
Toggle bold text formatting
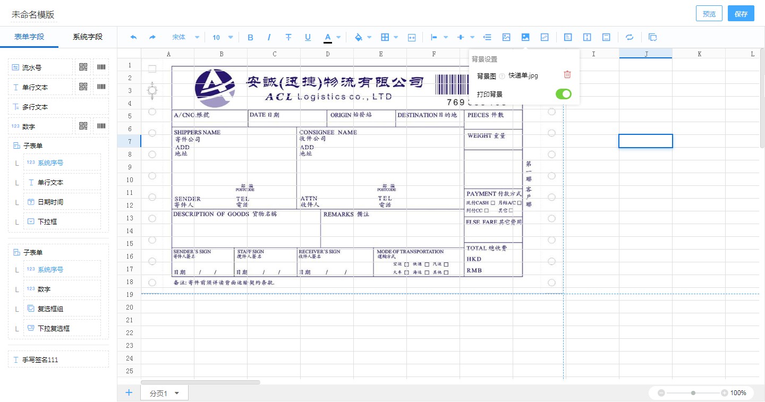pos(251,37)
